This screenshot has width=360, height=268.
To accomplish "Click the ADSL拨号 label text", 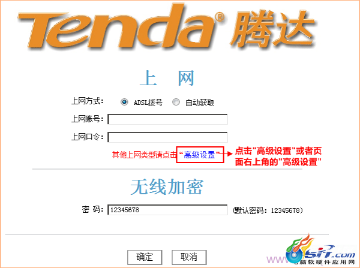I will pyautogui.click(x=148, y=103).
